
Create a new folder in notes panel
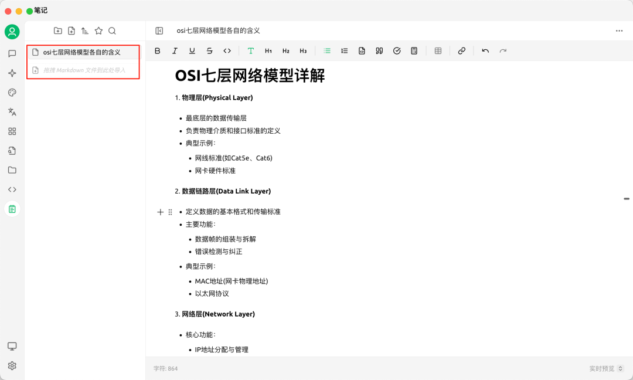pos(57,31)
